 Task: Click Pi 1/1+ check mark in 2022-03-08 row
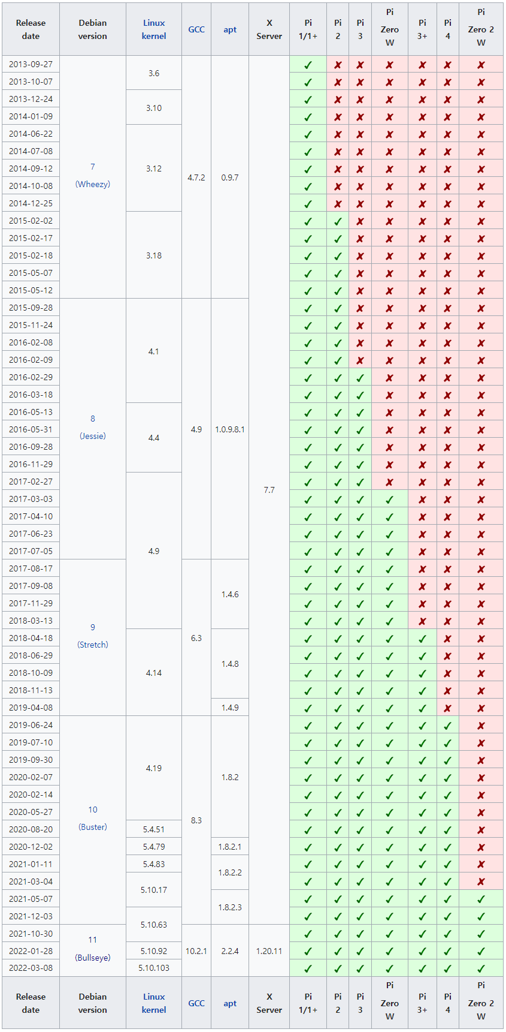308,969
